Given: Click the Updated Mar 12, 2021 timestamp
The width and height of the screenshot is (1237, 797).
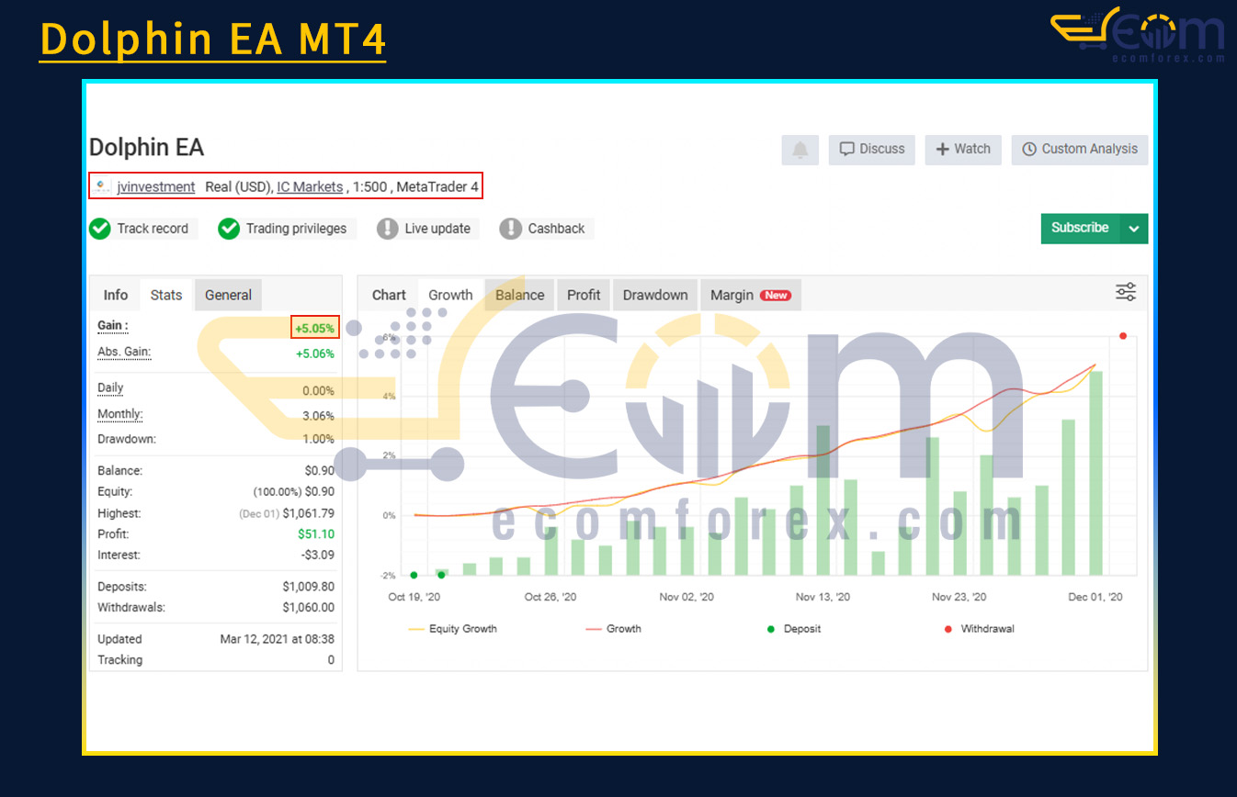Looking at the screenshot, I should [277, 639].
